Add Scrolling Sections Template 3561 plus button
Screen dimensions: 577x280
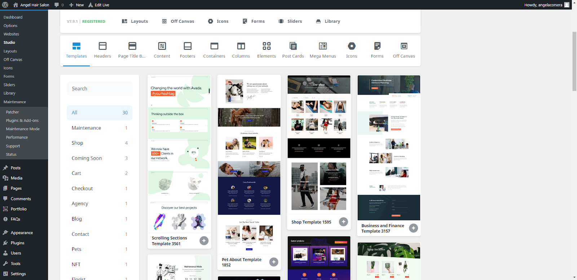[x=204, y=241]
